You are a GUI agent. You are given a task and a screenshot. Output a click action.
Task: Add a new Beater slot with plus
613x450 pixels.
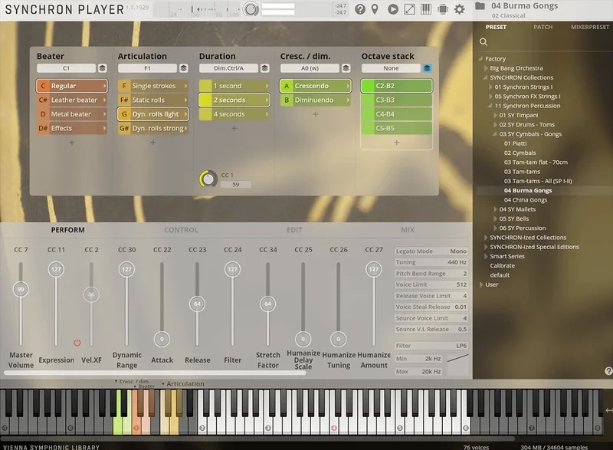pos(72,143)
